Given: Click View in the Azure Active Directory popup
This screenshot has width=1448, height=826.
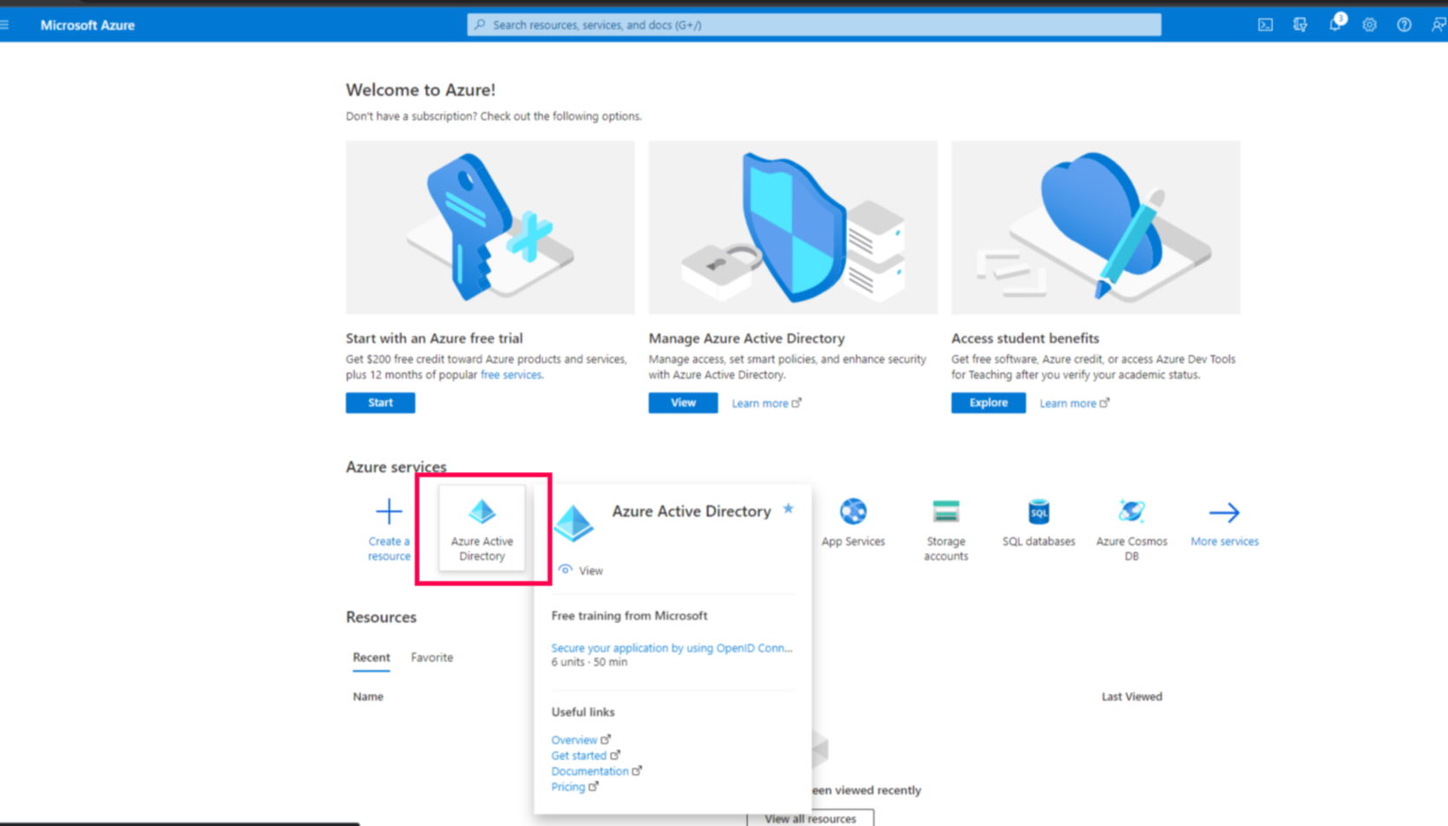Looking at the screenshot, I should point(580,571).
